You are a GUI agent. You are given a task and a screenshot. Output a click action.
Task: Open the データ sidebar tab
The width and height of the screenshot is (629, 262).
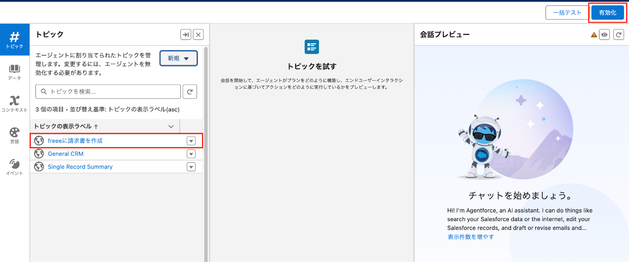[15, 72]
